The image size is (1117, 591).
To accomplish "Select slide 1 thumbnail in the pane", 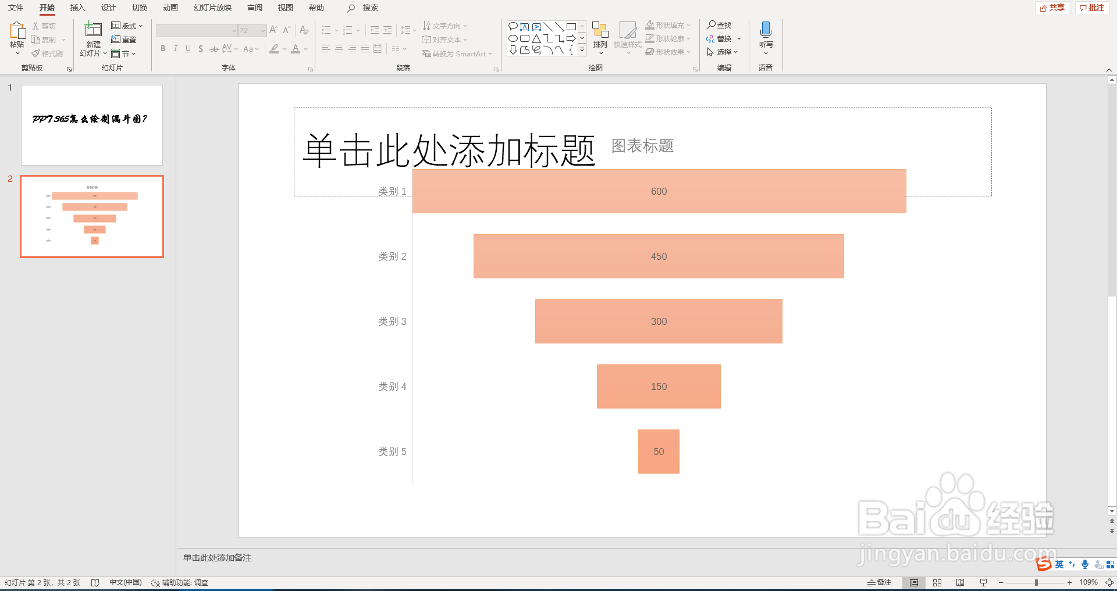I will (x=91, y=125).
